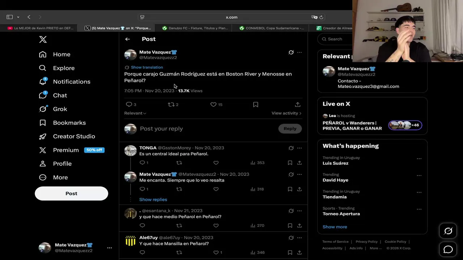
Task: Like the main post
Action: 213,104
